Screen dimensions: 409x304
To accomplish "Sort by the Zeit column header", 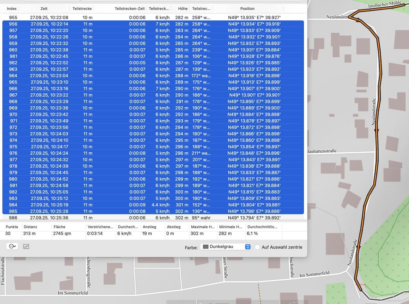I will 44,9.
